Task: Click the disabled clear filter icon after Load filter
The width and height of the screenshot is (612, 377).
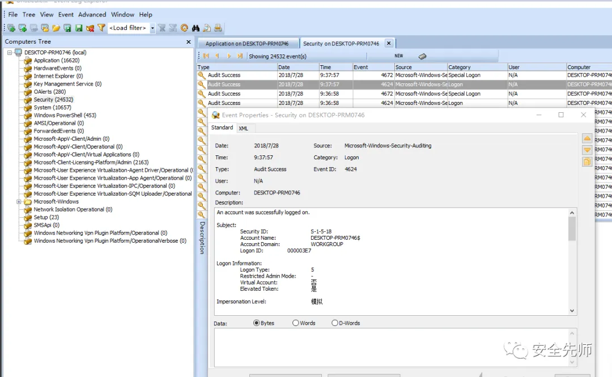Action: click(161, 28)
